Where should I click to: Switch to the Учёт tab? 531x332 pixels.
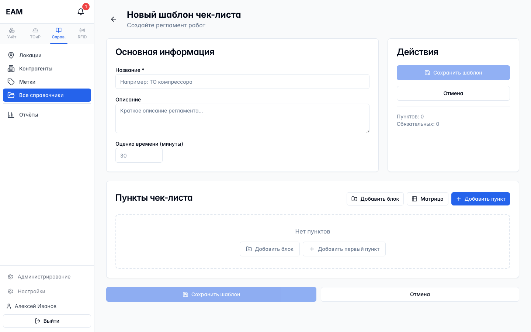point(12,33)
